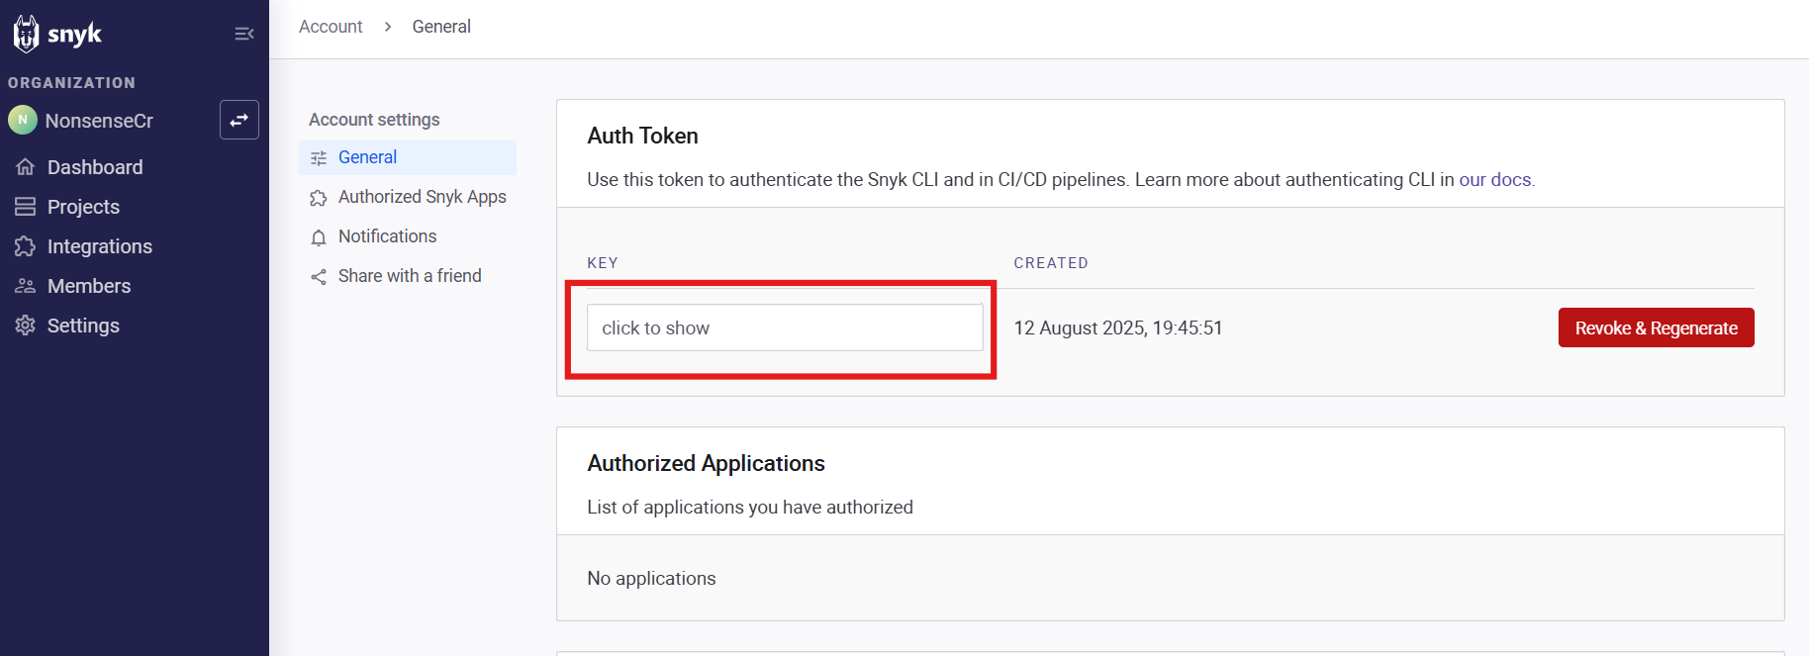Click the NonsenseCr organization name
Viewport: 1809px width, 656px height.
(99, 121)
